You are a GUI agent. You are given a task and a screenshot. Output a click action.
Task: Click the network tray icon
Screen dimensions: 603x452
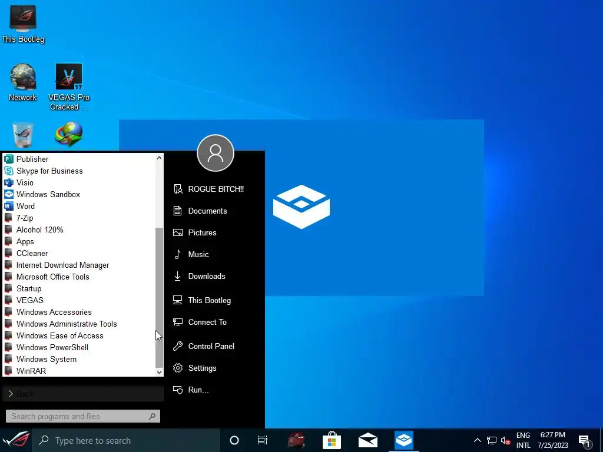(x=492, y=440)
